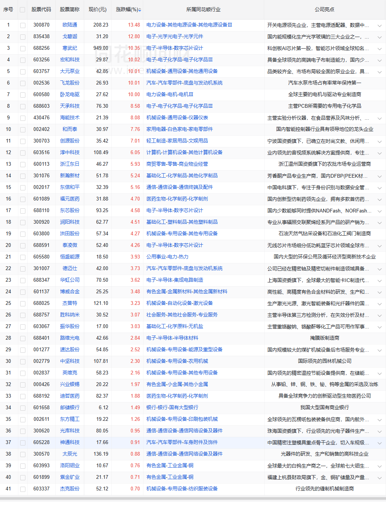This screenshot has height=505, width=386.
Task: Select checkbox for stock 605228
Action: tap(23, 443)
